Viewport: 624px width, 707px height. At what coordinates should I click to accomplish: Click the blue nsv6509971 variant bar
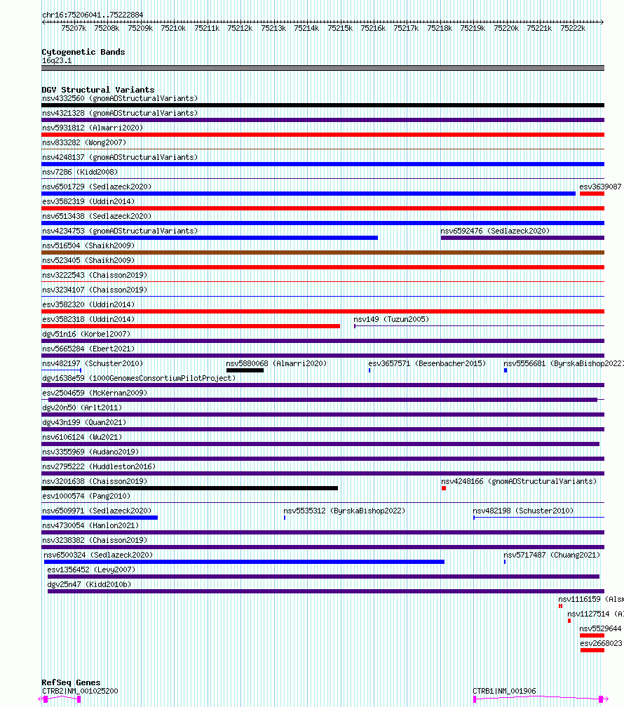[100, 518]
